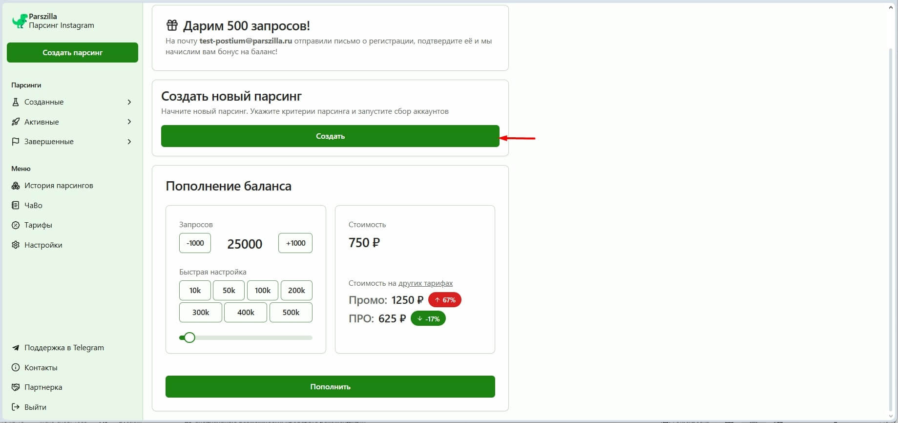This screenshot has height=423, width=898.
Task: Click the rocket icon next to Активные
Action: (x=16, y=122)
